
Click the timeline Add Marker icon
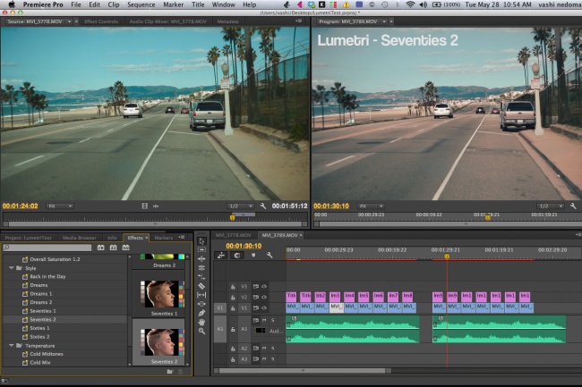(253, 255)
